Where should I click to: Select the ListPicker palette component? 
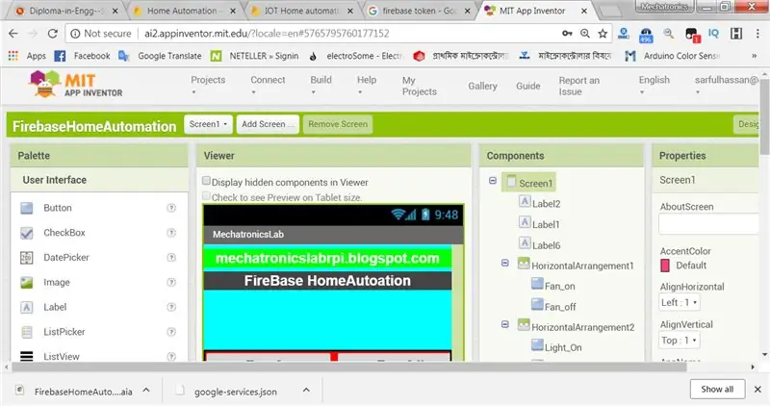click(x=64, y=332)
